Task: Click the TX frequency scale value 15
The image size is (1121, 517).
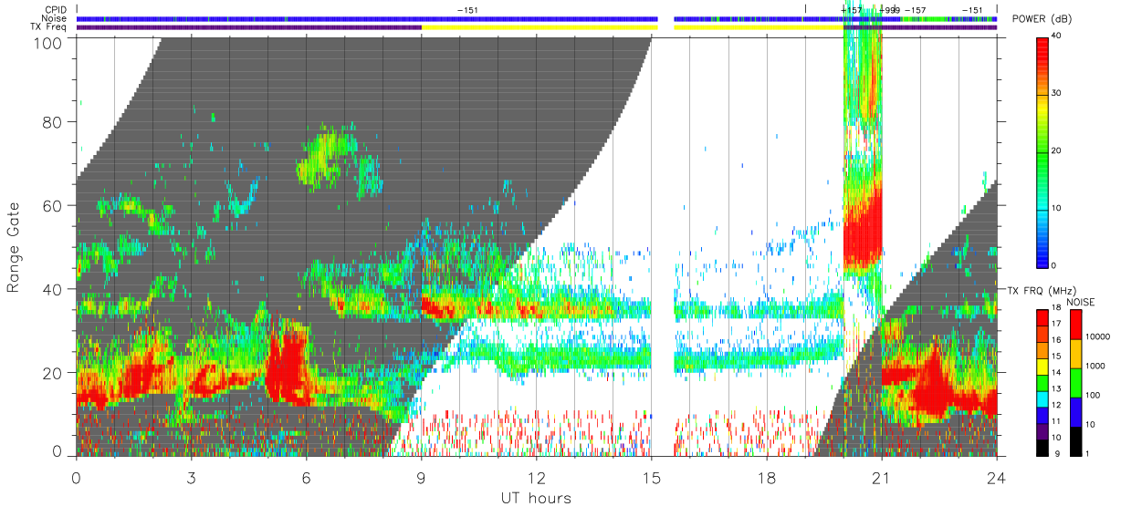Action: click(x=1056, y=357)
